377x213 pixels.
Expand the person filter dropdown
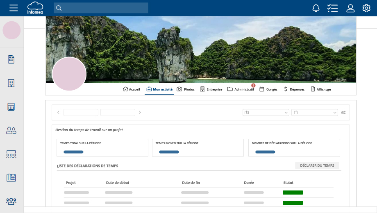pyautogui.click(x=266, y=113)
